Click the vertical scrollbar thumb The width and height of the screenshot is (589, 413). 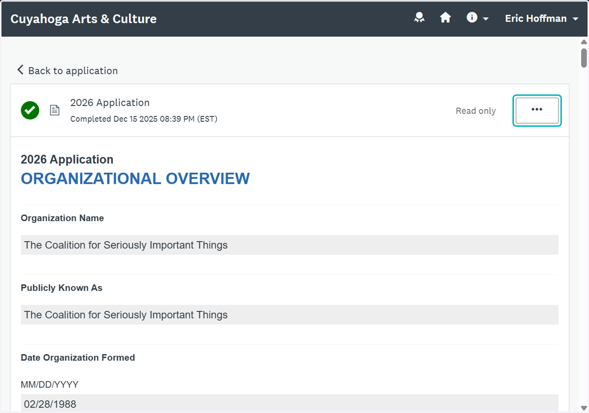584,57
